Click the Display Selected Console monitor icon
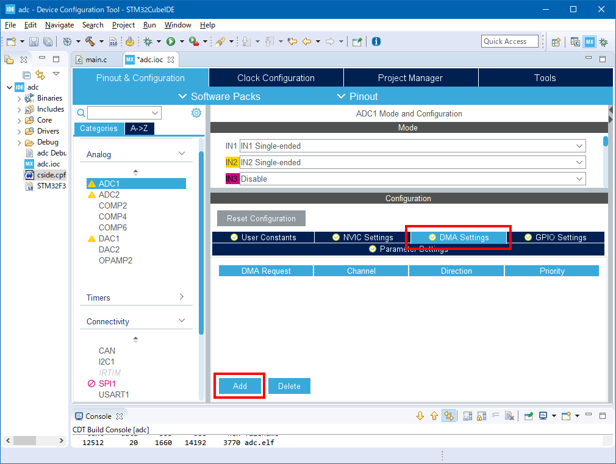The width and height of the screenshot is (616, 464). [x=543, y=416]
